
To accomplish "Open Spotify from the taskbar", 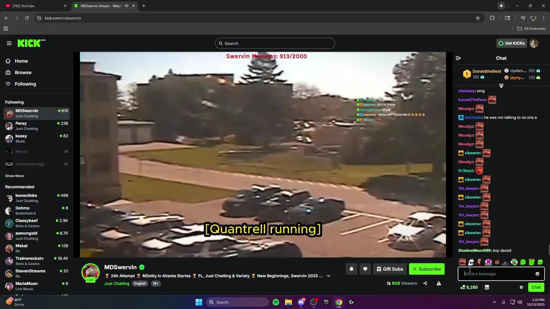I will 276,302.
